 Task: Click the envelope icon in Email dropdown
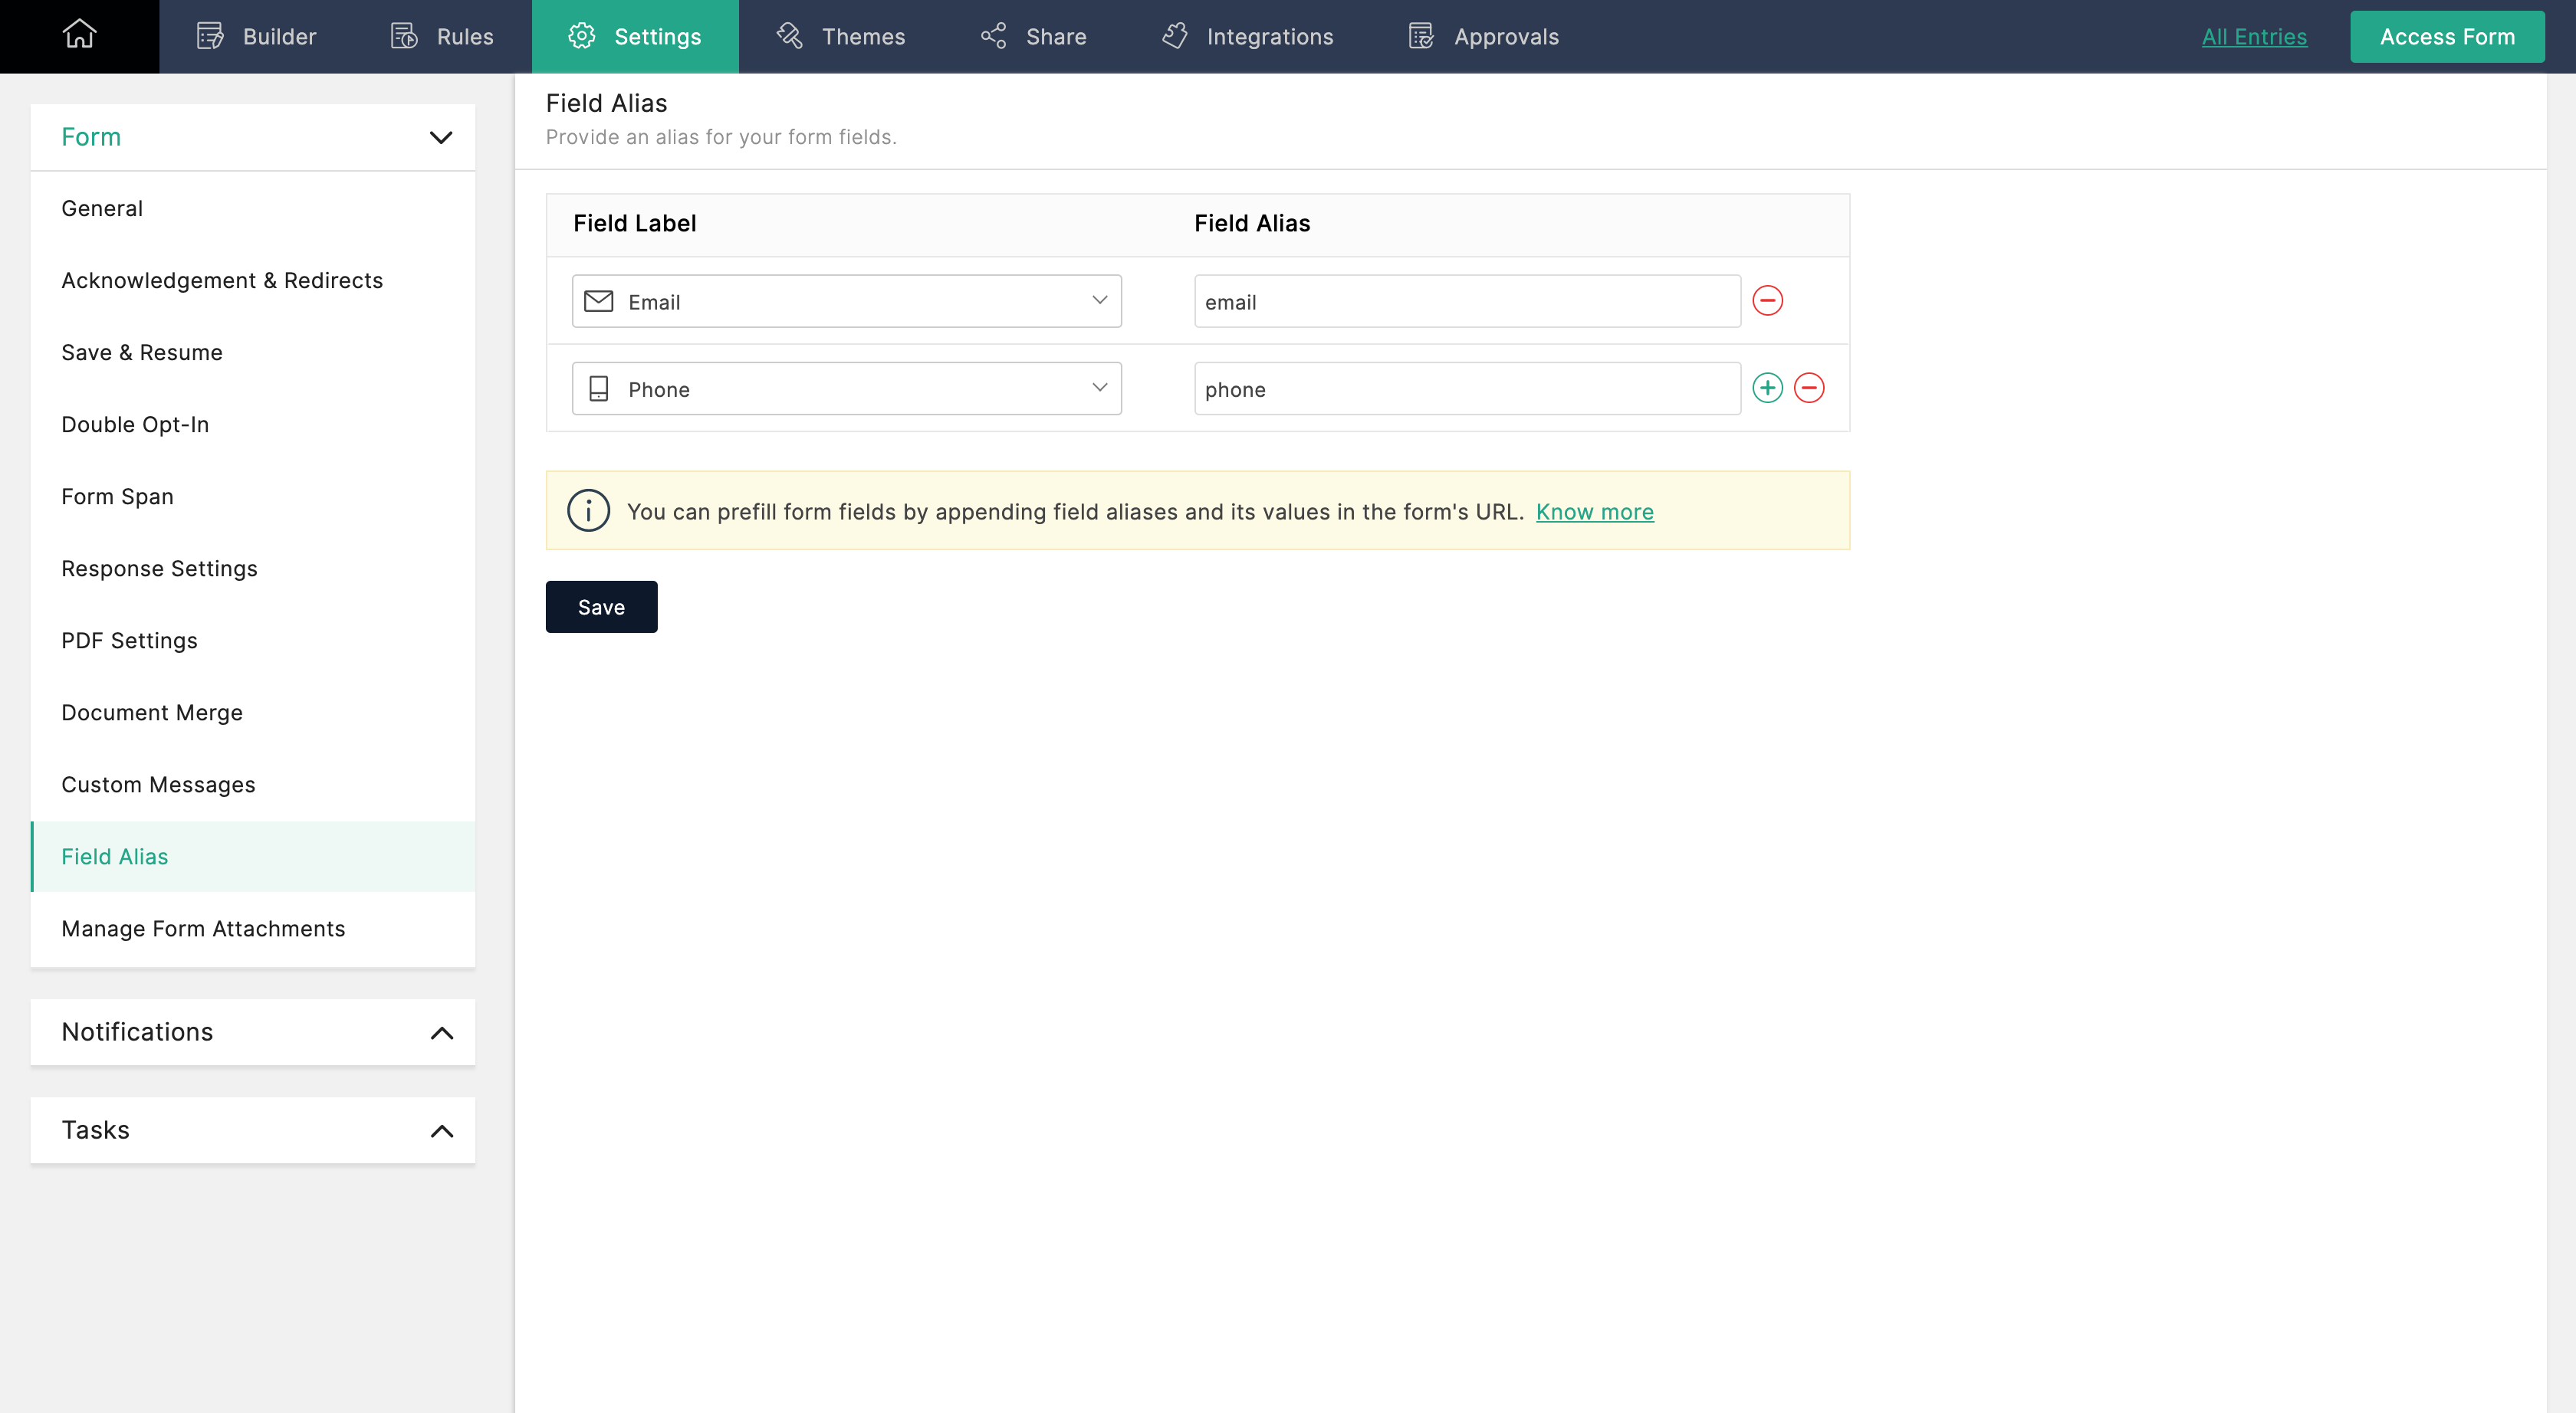598,301
